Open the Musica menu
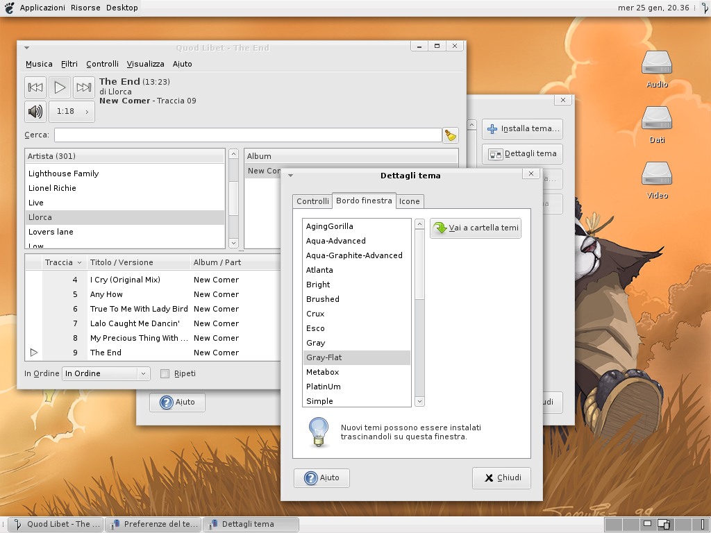711x533 pixels. pos(39,64)
